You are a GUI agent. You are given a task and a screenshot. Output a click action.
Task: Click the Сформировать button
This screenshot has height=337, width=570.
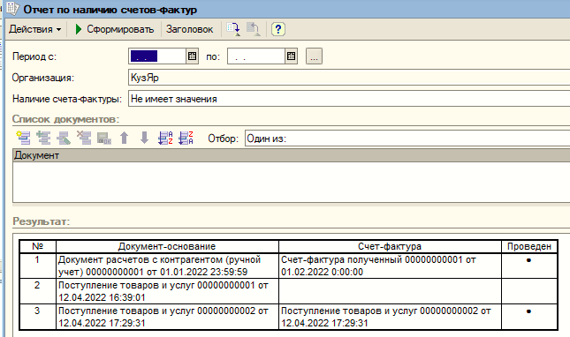coord(114,29)
